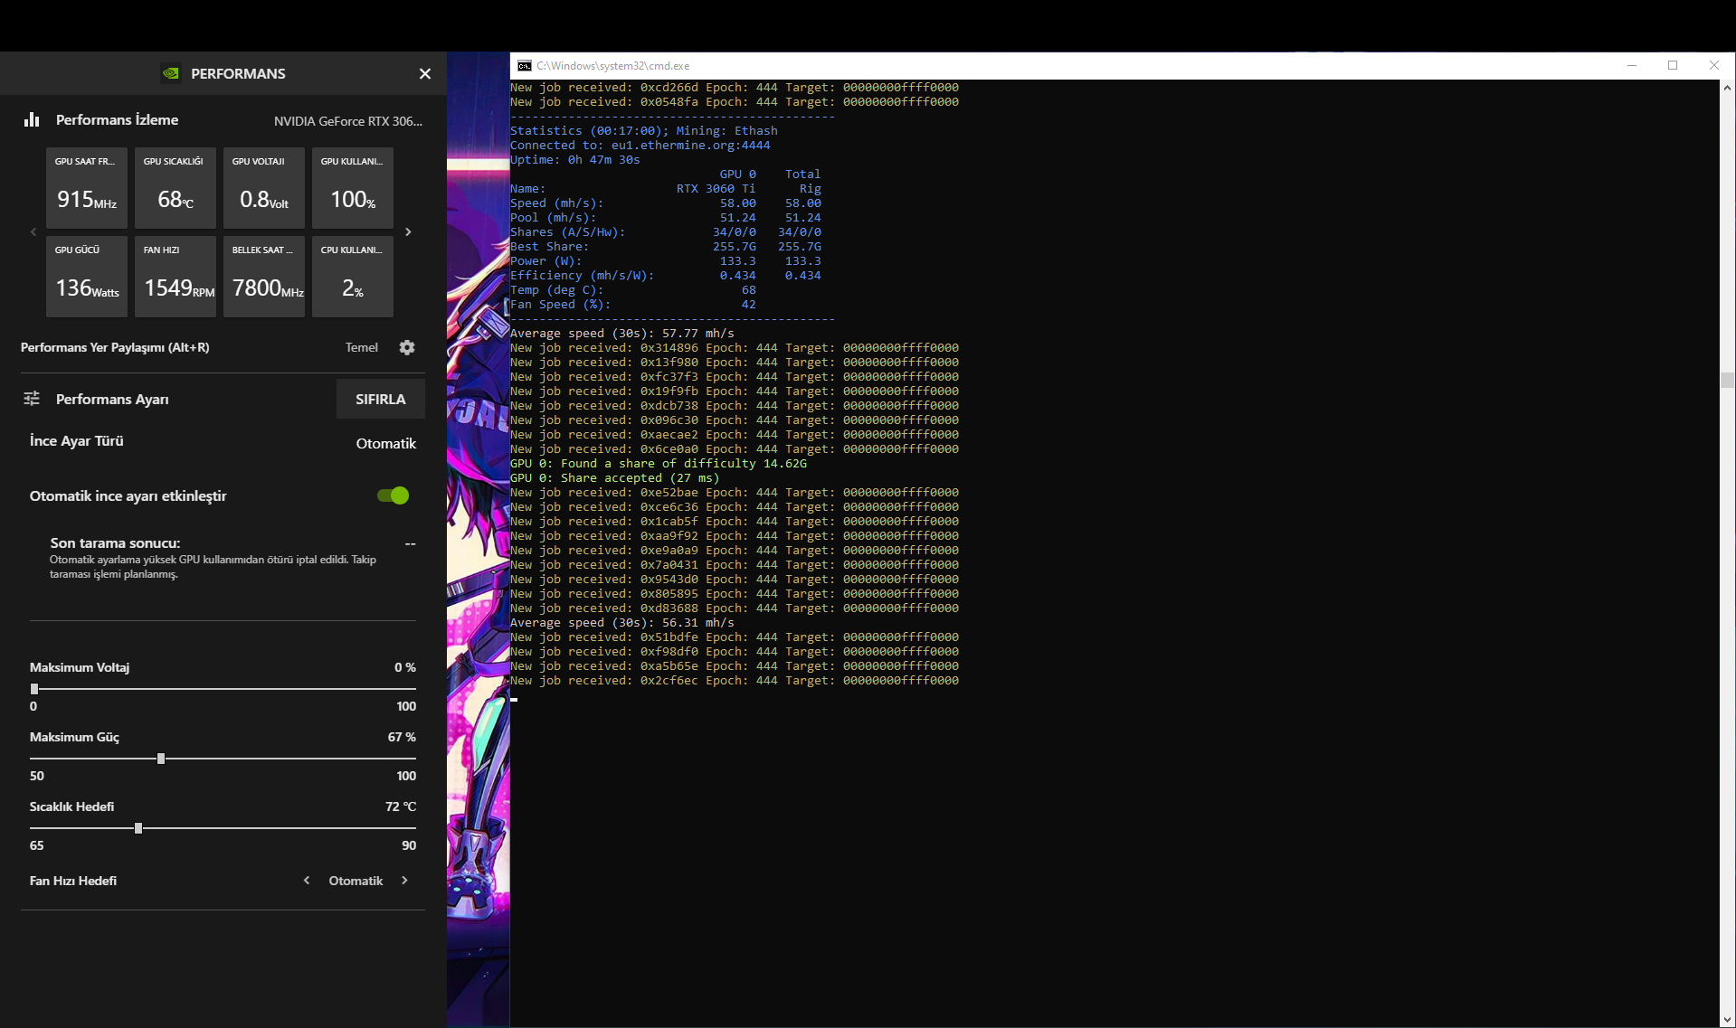Click the SIFIRLA reset button
This screenshot has width=1736, height=1028.
click(381, 399)
